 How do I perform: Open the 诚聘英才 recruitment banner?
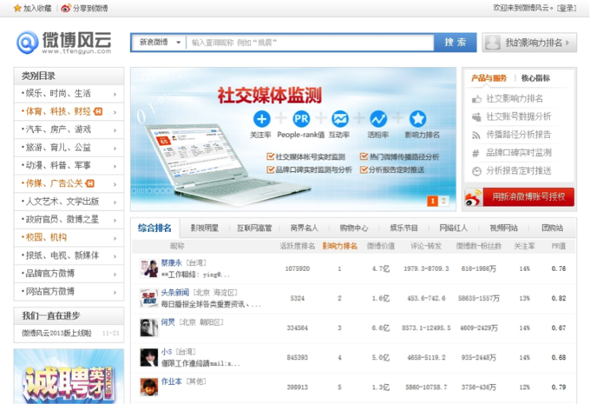pos(69,376)
